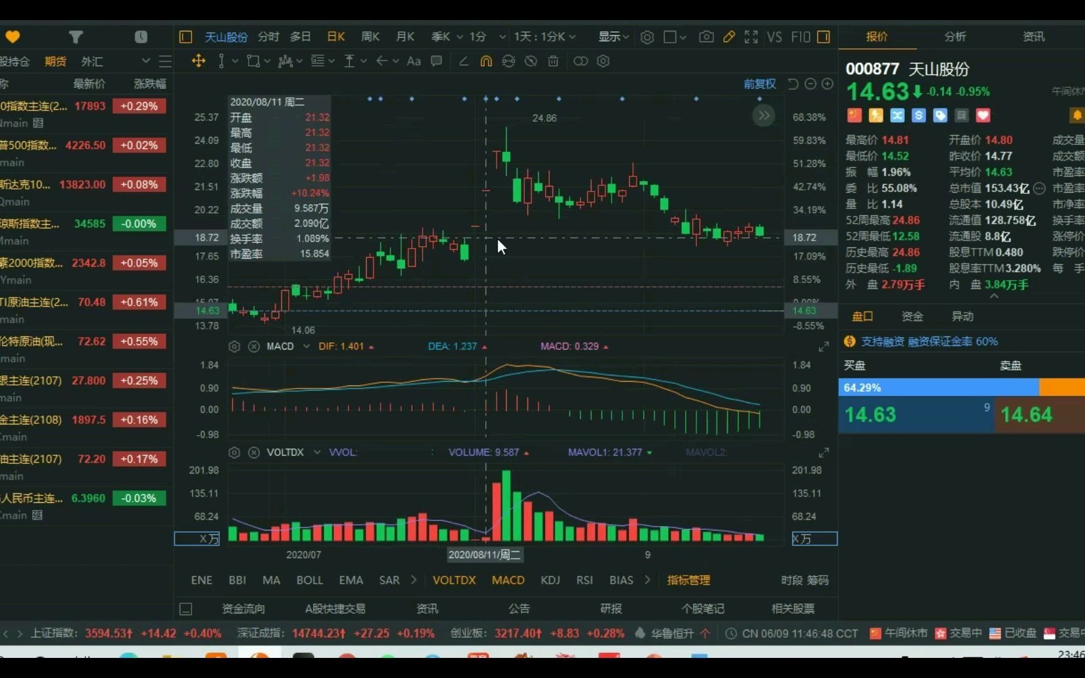The image size is (1085, 678).
Task: Open the 显示 display dropdown
Action: [x=613, y=37]
